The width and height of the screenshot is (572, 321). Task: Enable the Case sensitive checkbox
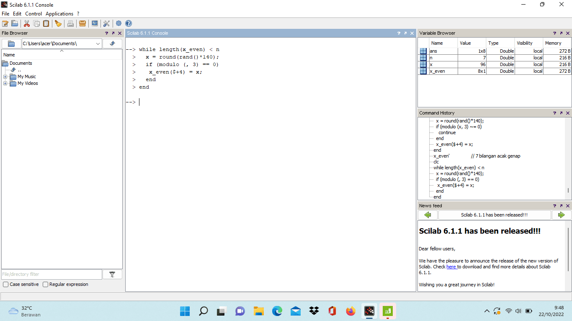click(x=5, y=284)
